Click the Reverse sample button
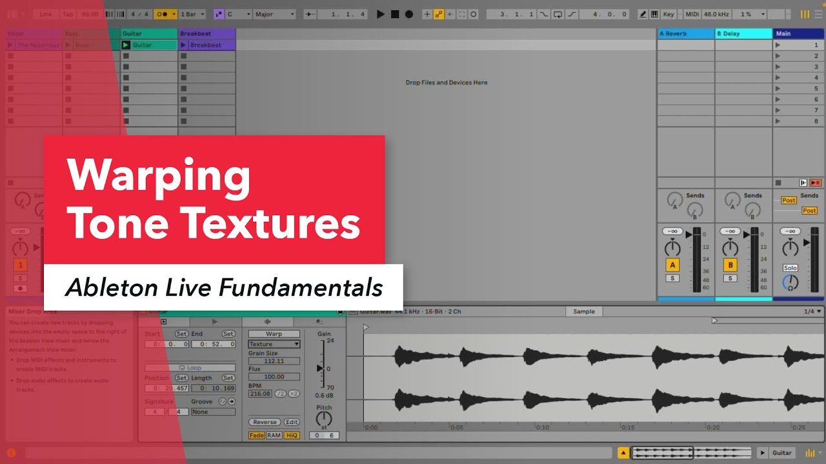Image resolution: width=826 pixels, height=464 pixels. tap(265, 422)
